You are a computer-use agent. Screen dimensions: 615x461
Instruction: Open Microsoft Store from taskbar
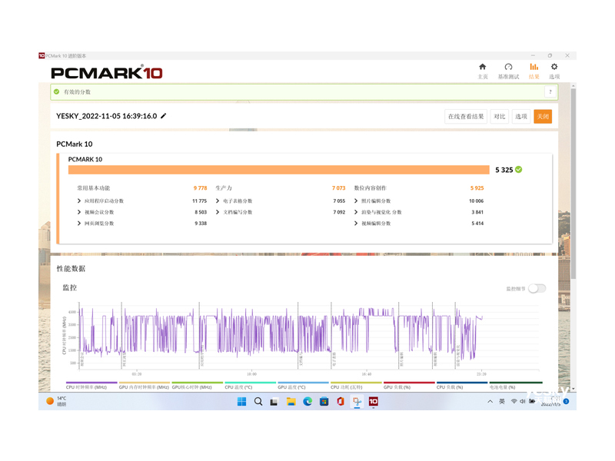(324, 401)
